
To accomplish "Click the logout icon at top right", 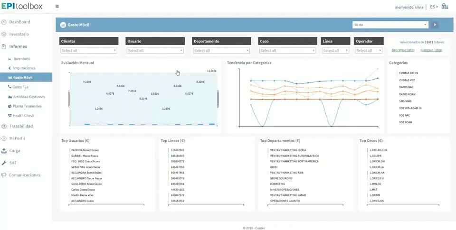I will pyautogui.click(x=445, y=6).
